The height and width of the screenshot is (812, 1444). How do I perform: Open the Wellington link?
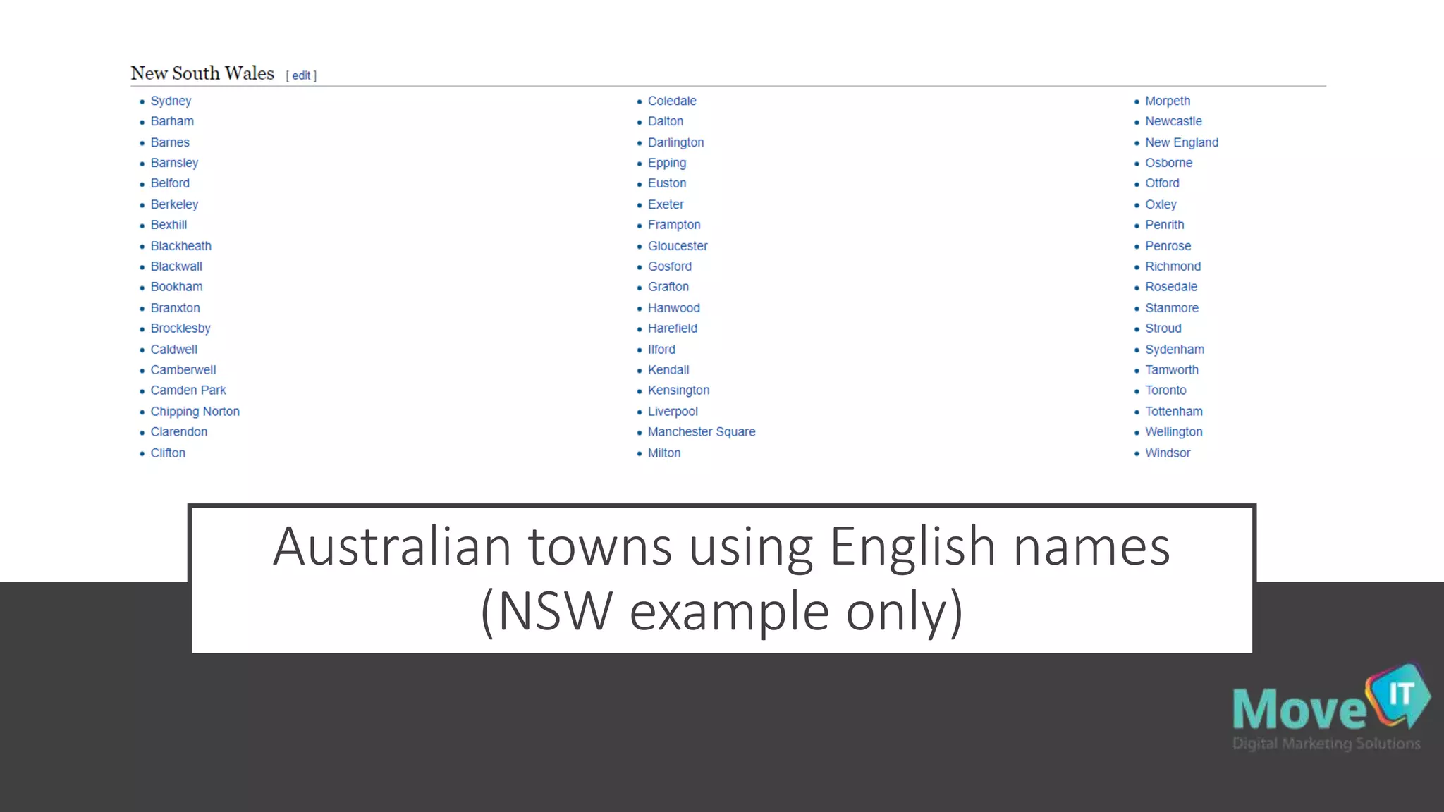tap(1173, 431)
